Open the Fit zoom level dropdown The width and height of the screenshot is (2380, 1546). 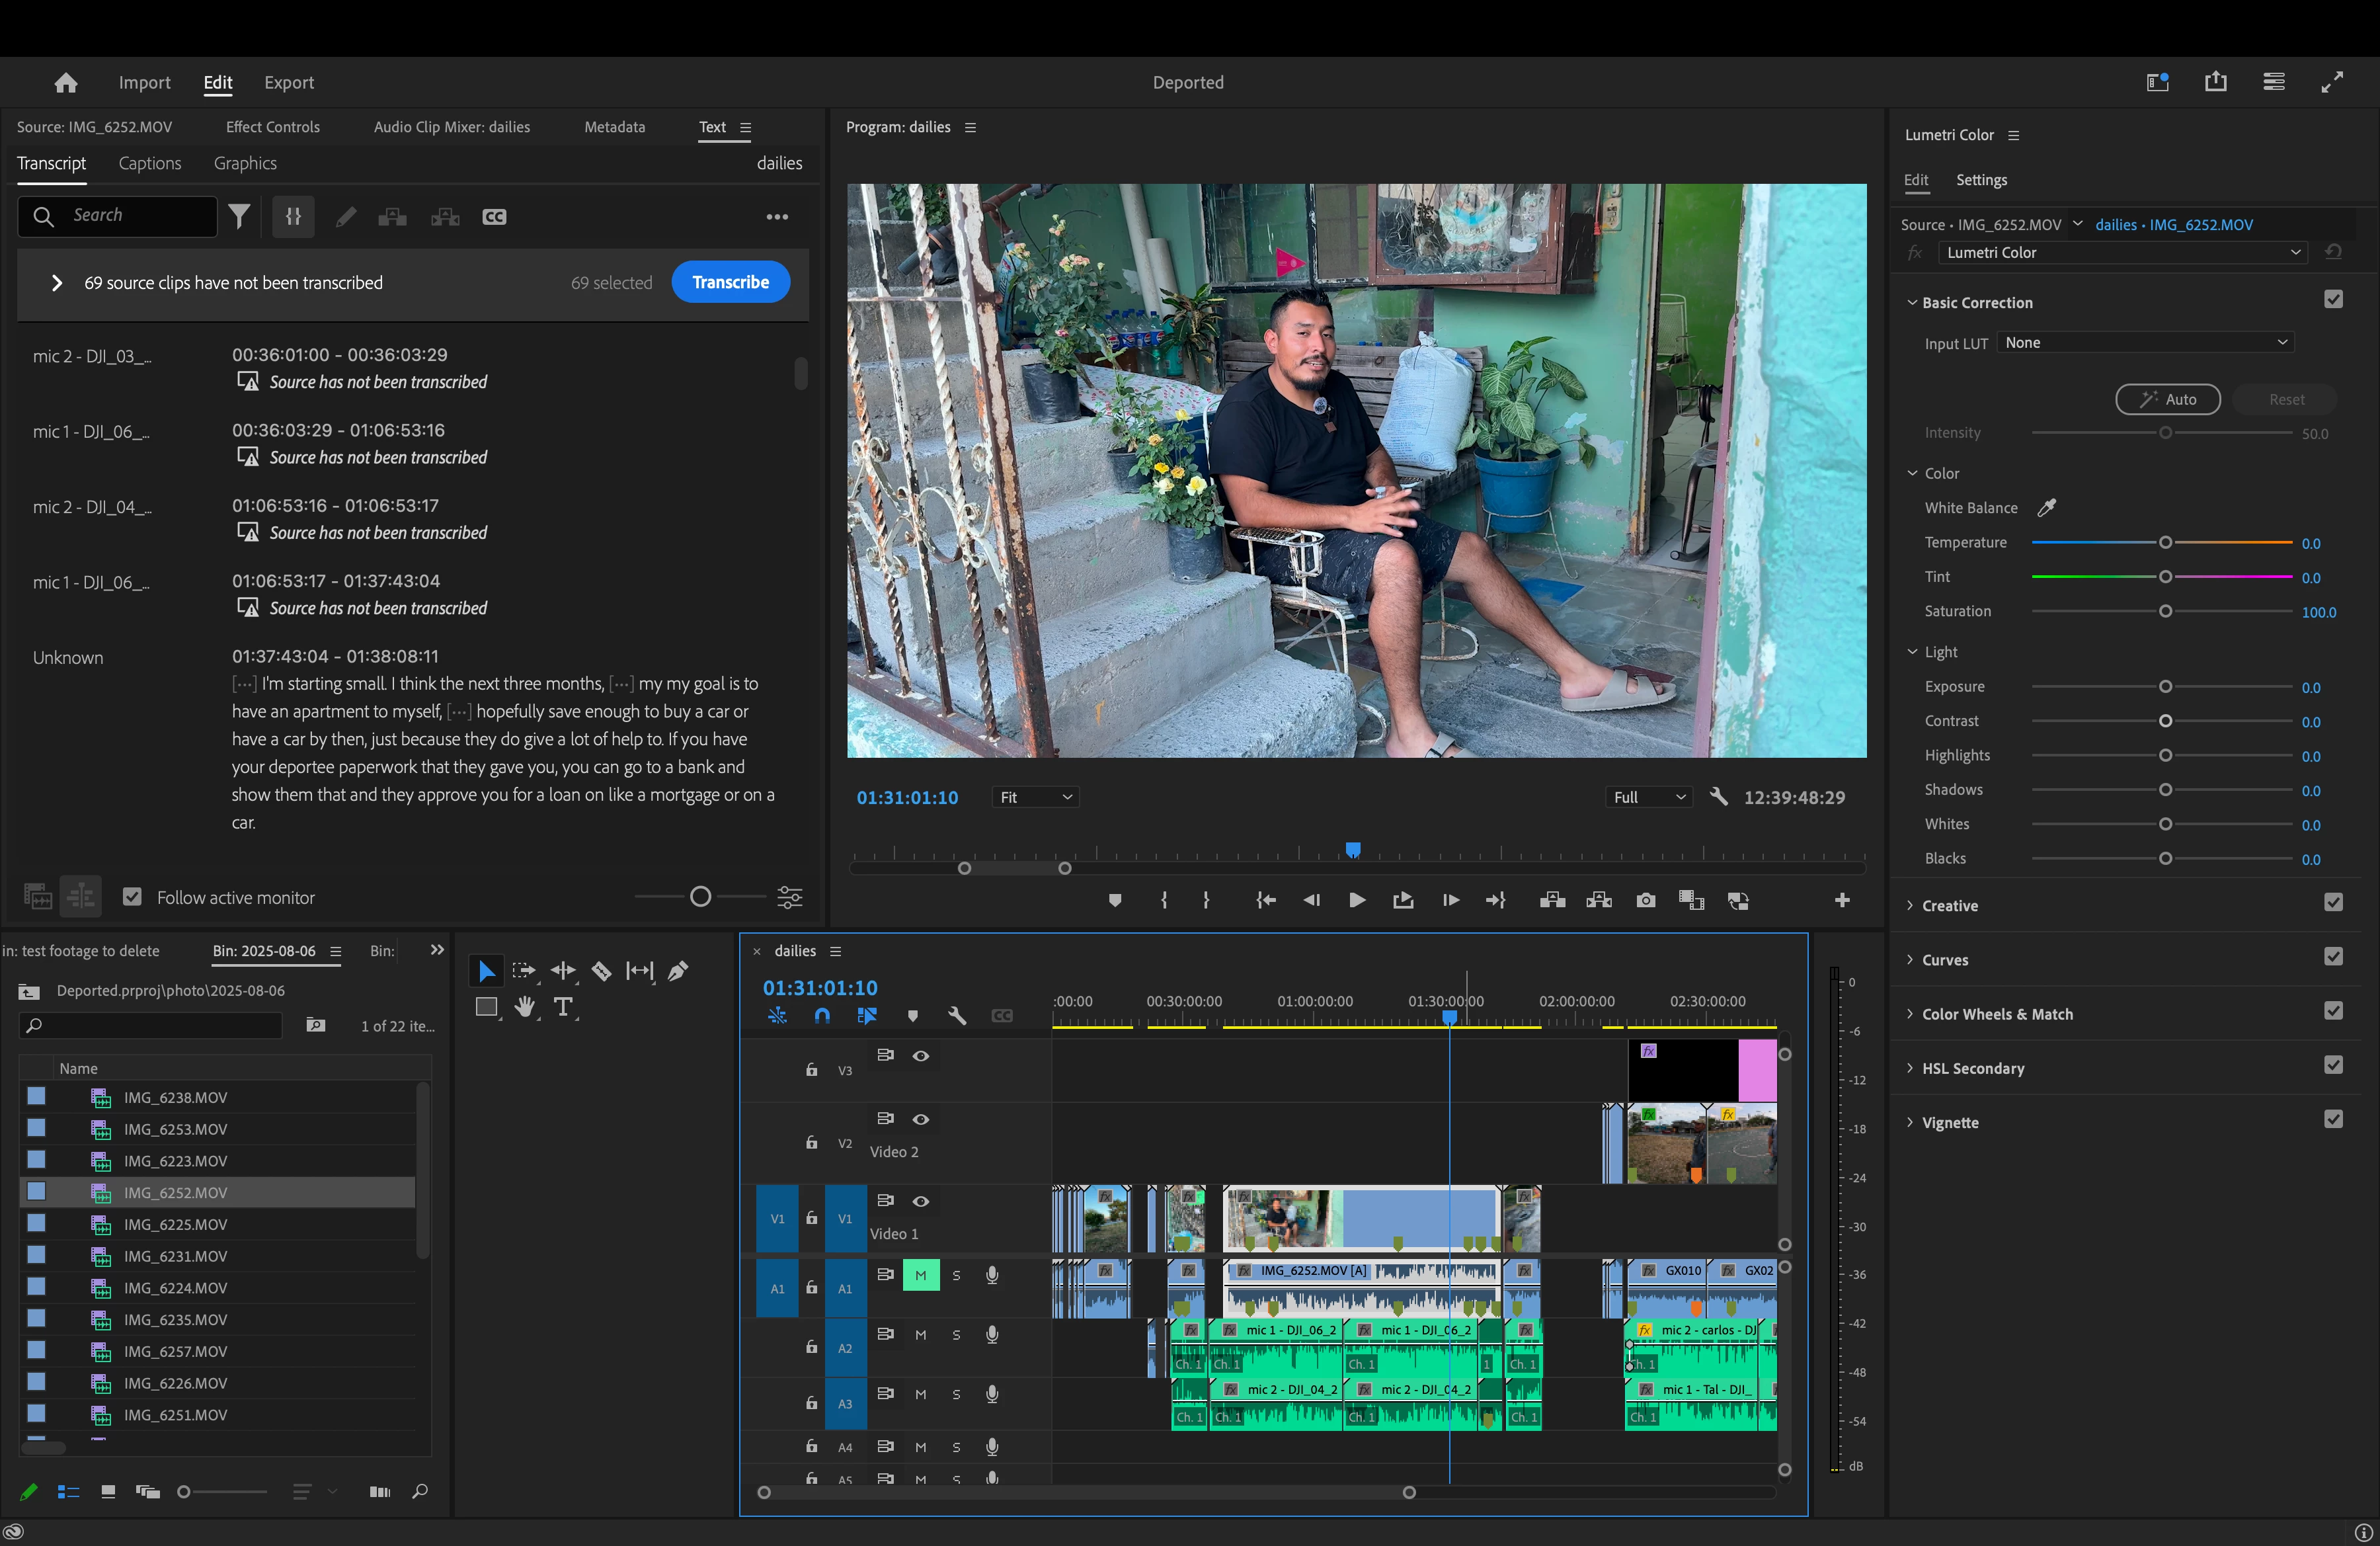pos(1035,797)
